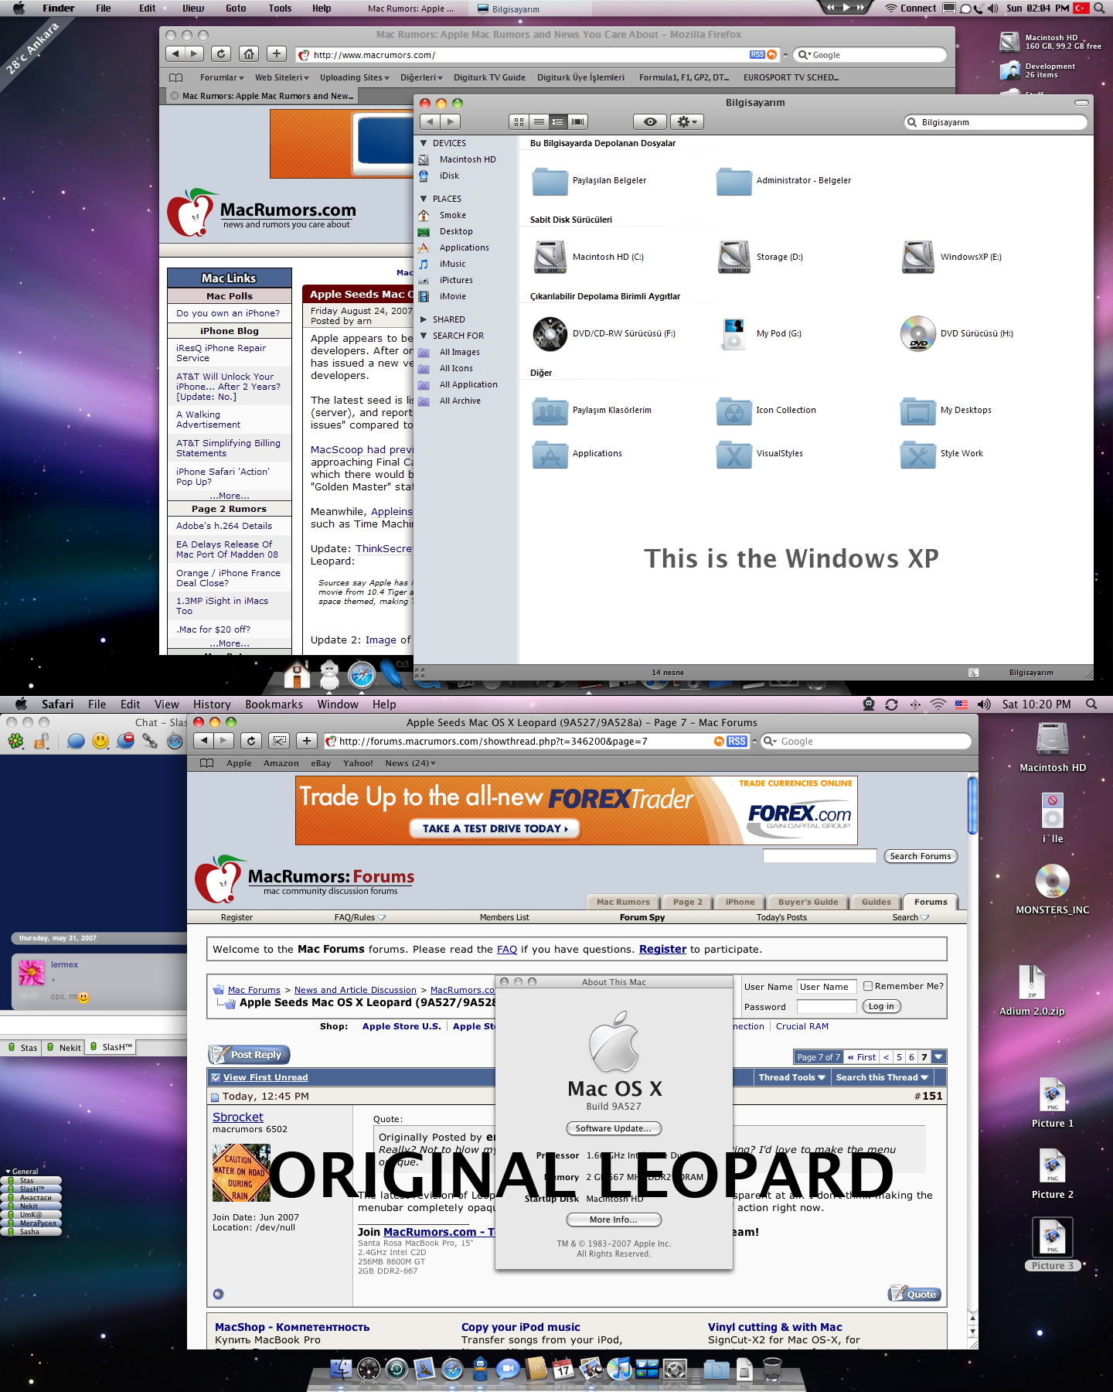This screenshot has height=1392, width=1113.
Task: Click Software Update… in About This Mac
Action: (614, 1128)
